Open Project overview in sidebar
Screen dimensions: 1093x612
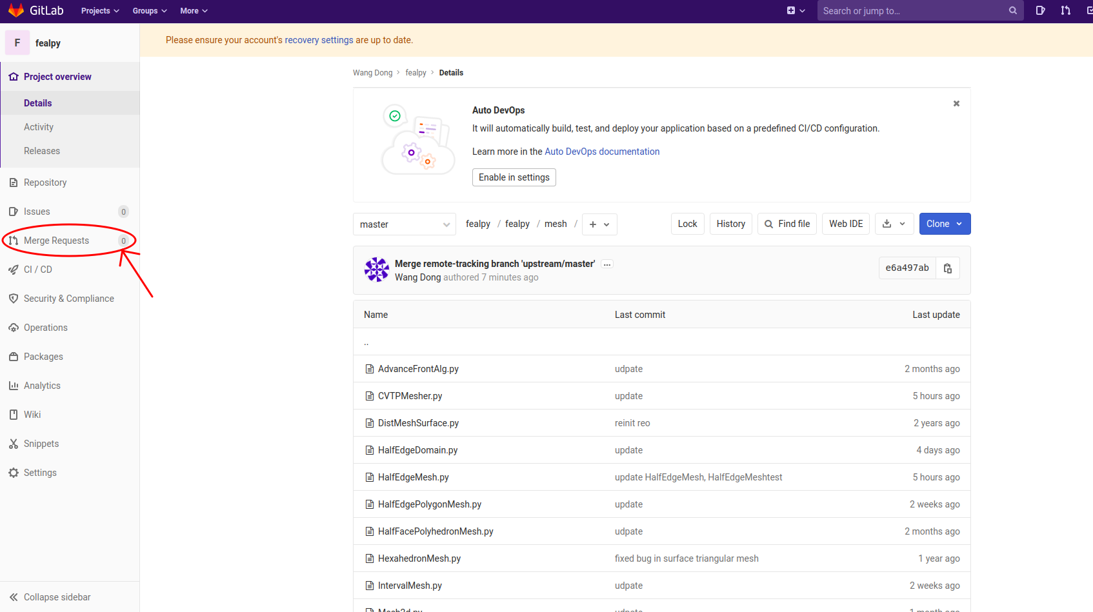[70, 77]
